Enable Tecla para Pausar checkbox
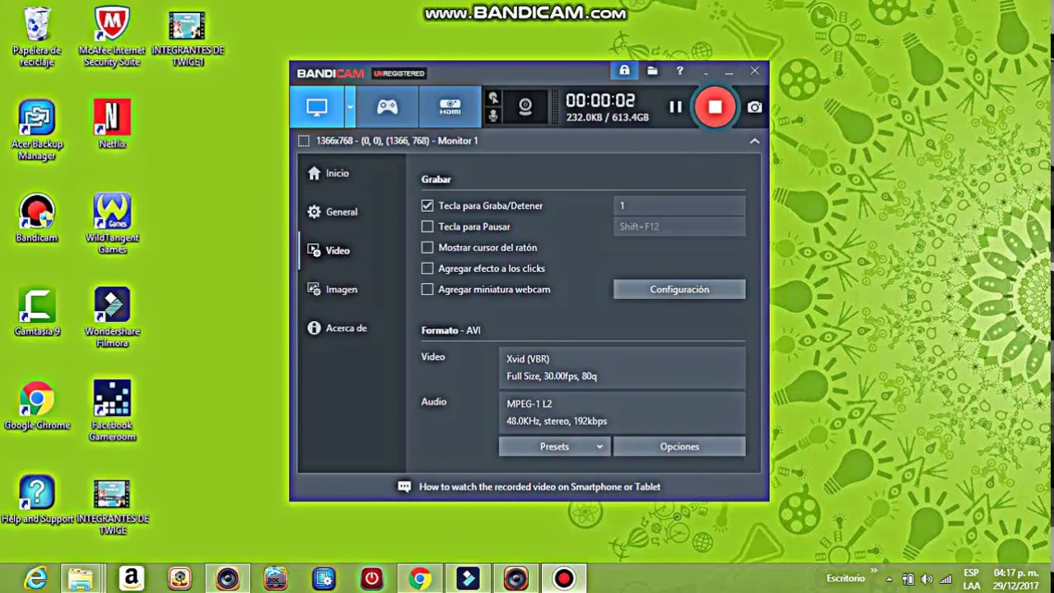 coord(427,226)
